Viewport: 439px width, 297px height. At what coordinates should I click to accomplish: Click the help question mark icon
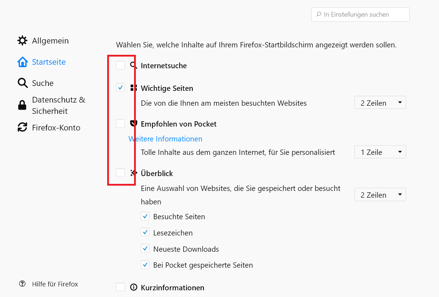click(x=22, y=284)
